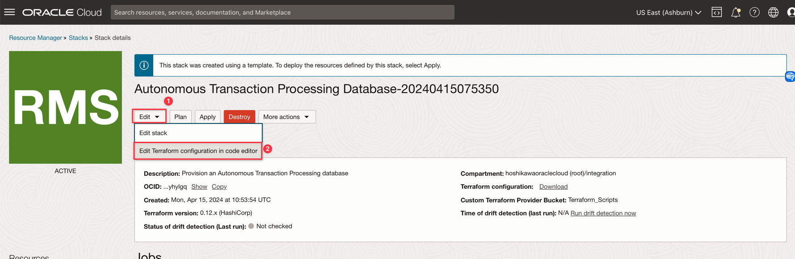795x259 pixels.
Task: Click the help question mark icon
Action: pos(754,13)
